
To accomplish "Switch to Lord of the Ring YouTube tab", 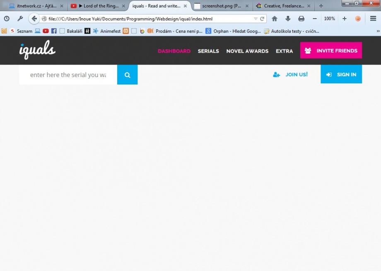I will click(x=98, y=6).
